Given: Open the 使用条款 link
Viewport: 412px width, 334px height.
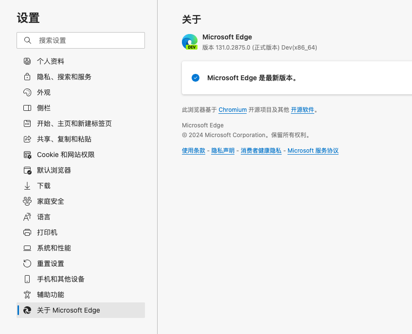Looking at the screenshot, I should coord(194,150).
